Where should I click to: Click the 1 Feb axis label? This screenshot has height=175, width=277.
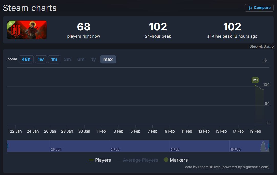tap(101, 131)
